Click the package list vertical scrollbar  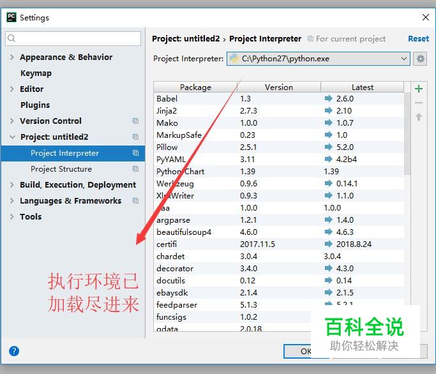click(407, 133)
